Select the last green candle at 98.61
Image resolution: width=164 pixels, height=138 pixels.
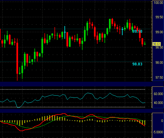tap(145, 43)
